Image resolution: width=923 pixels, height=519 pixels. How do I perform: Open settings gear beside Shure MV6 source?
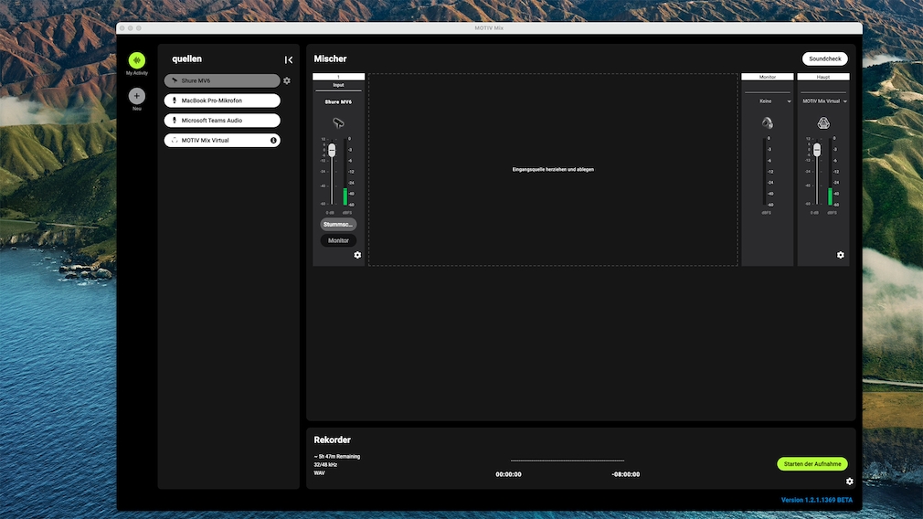[x=287, y=80]
